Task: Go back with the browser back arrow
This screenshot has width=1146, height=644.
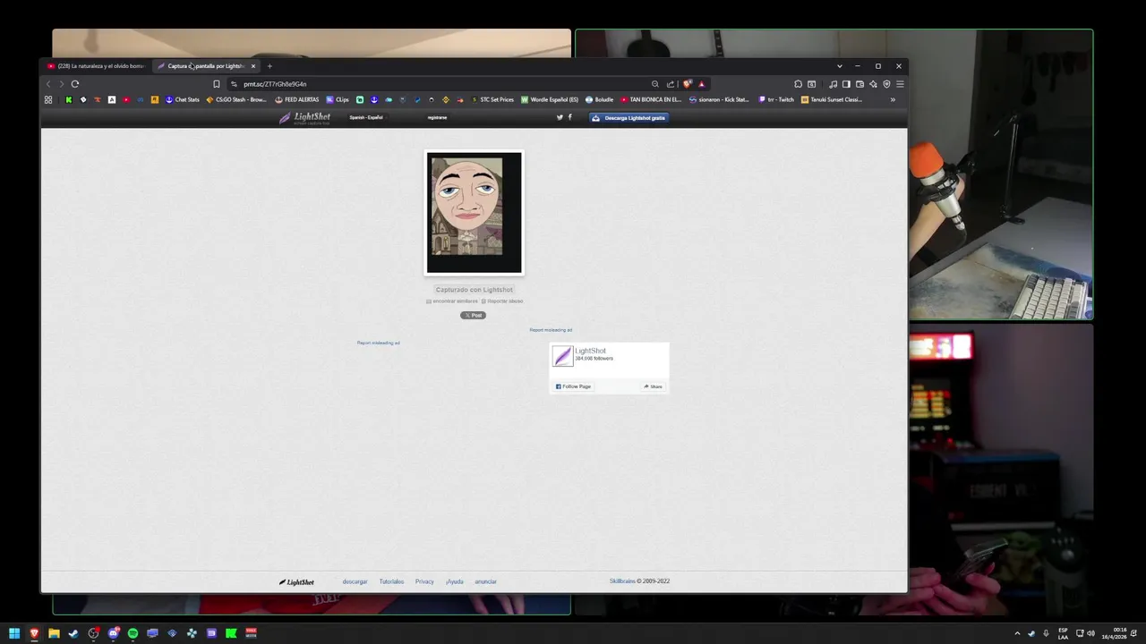Action: pos(48,84)
